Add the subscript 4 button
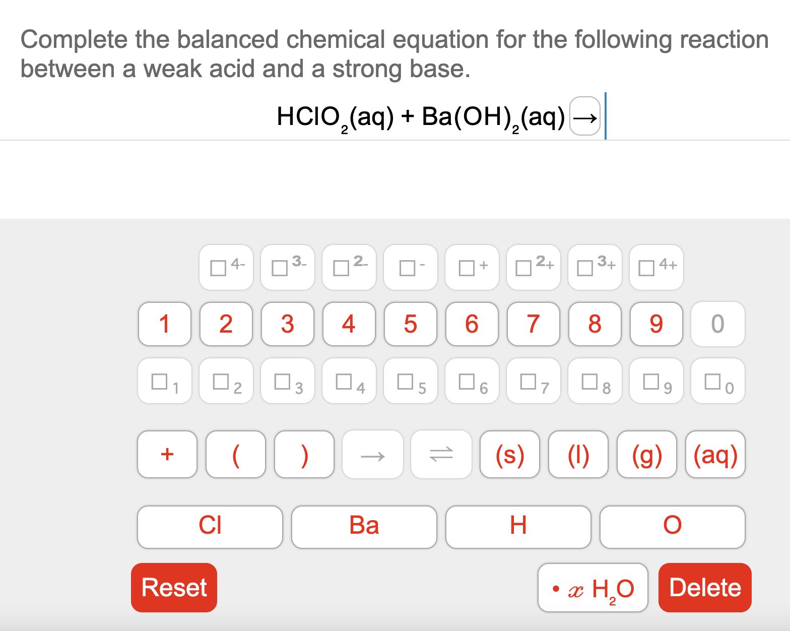This screenshot has width=790, height=631. click(349, 382)
